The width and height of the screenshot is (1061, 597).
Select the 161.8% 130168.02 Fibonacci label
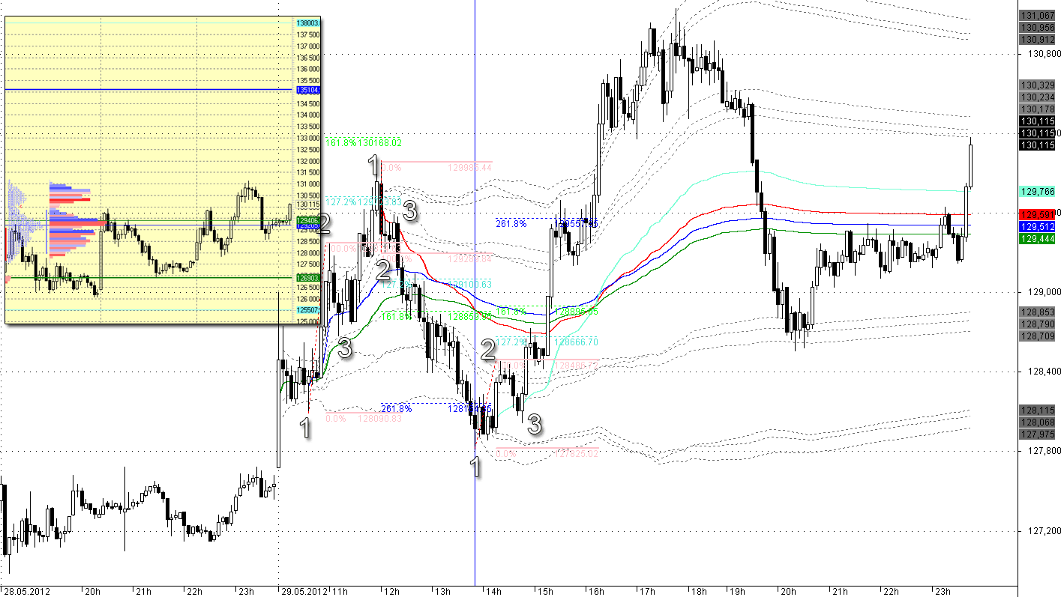(364, 142)
